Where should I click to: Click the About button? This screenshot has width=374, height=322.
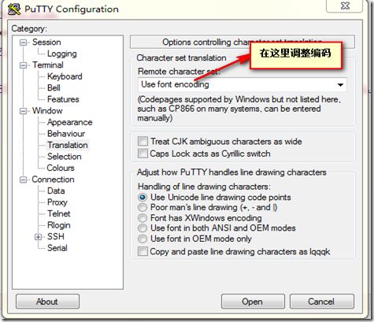point(47,302)
